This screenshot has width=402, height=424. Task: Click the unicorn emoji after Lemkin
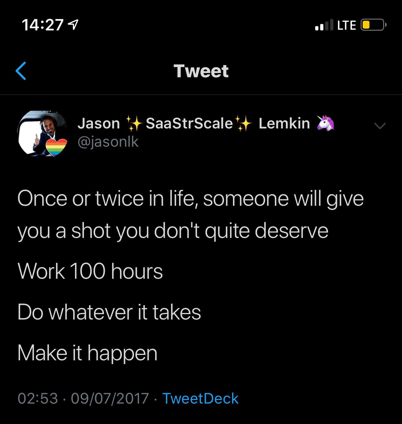point(325,123)
